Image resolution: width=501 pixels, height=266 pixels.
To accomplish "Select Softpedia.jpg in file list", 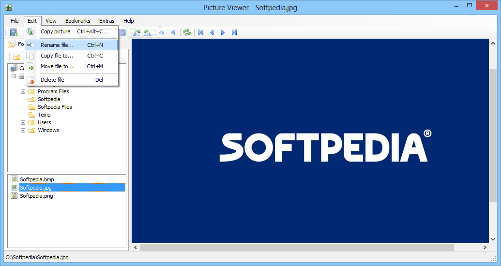I will click(x=72, y=188).
